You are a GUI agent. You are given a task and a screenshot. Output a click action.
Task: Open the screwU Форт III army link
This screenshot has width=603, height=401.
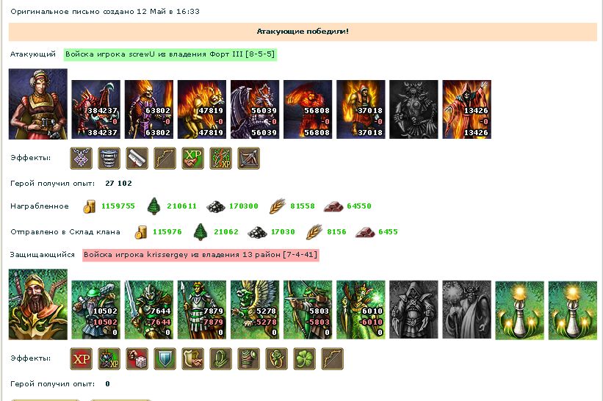point(170,54)
